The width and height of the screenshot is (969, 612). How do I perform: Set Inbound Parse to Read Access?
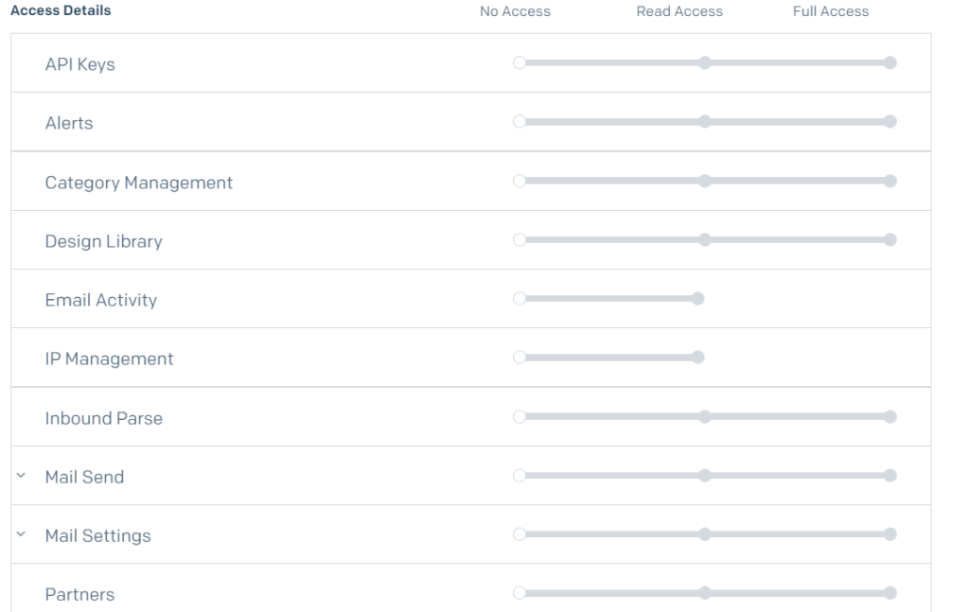pos(704,416)
